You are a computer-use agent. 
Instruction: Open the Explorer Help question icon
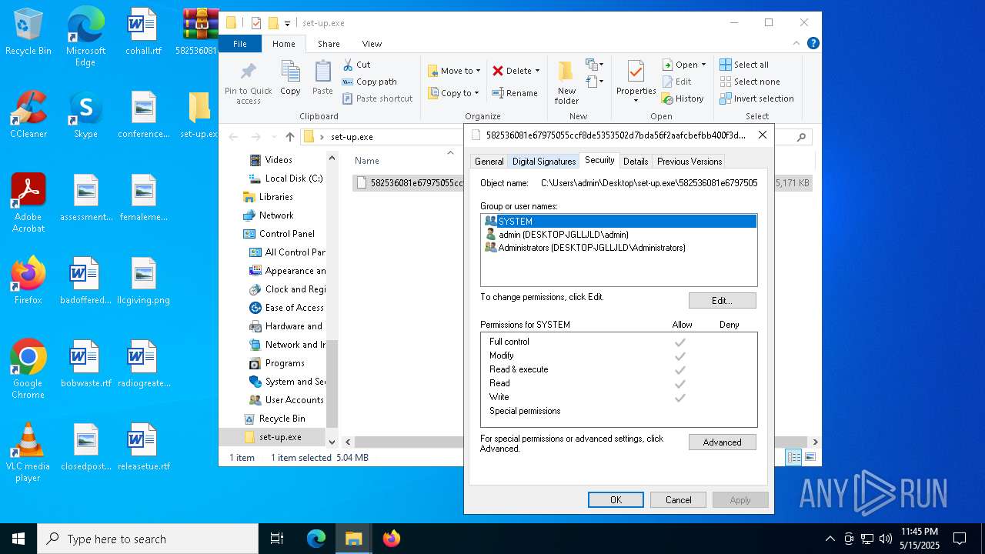[x=813, y=44]
